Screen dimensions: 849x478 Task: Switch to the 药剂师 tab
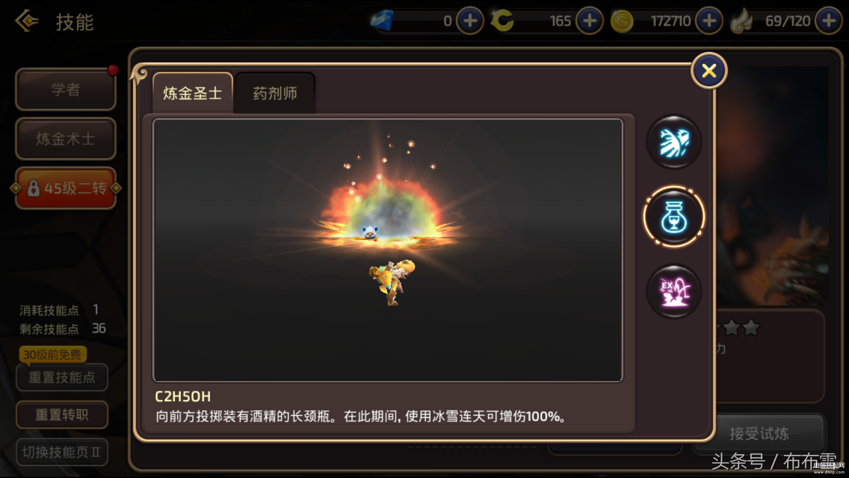[275, 93]
